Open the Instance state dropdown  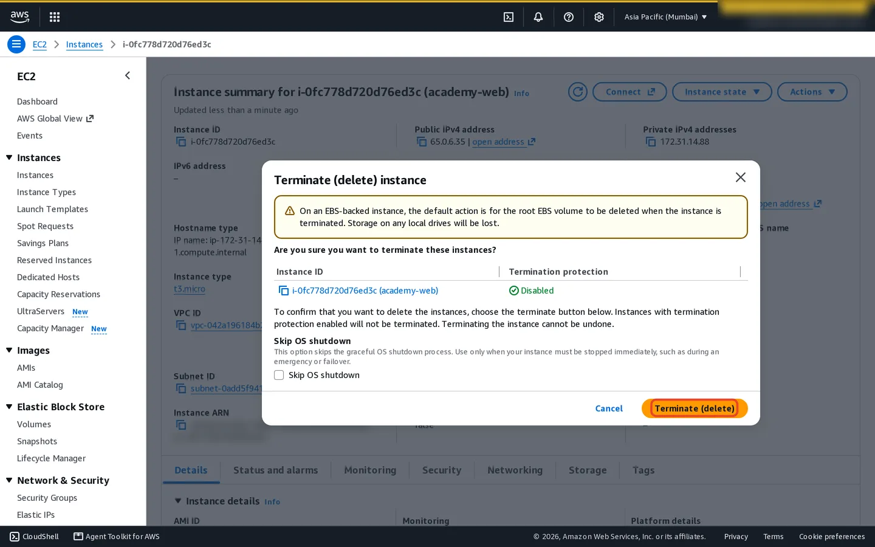tap(722, 92)
